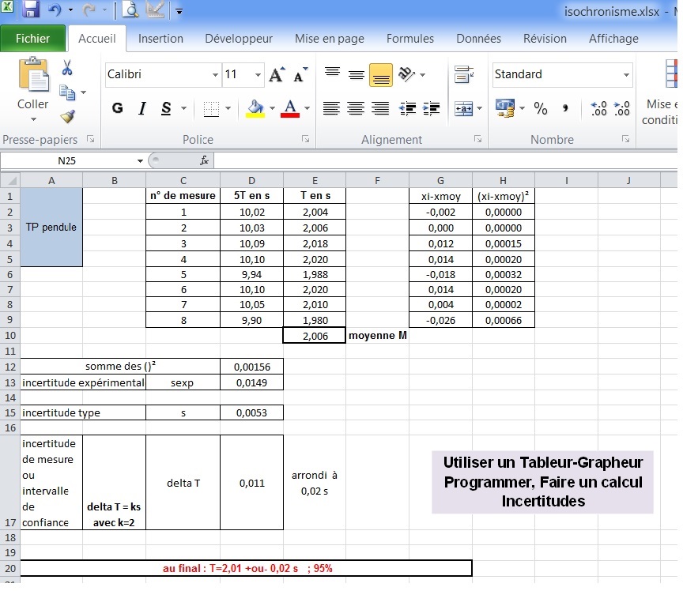Open the Standard number format dropdown
The image size is (683, 591).
coord(626,75)
